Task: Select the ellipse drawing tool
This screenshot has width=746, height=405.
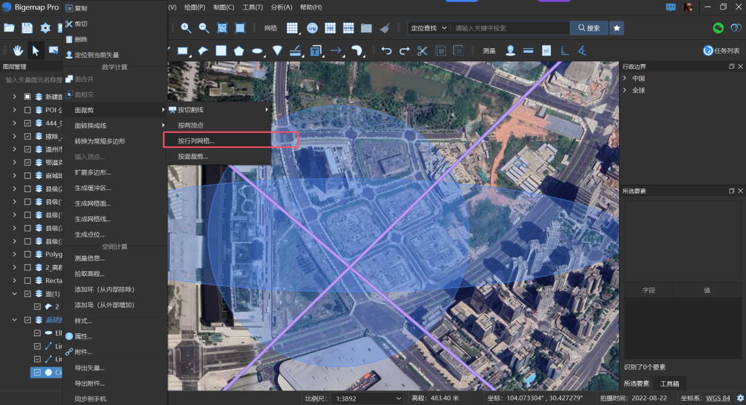Action: click(257, 51)
